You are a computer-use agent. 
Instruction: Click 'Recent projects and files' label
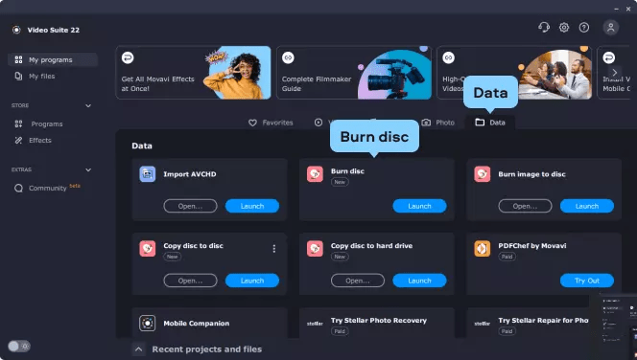(x=207, y=349)
